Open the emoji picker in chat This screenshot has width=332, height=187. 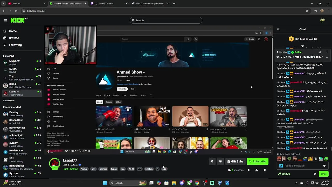click(324, 166)
